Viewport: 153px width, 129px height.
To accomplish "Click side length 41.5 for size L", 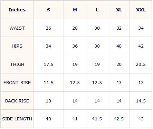I will [97, 119].
